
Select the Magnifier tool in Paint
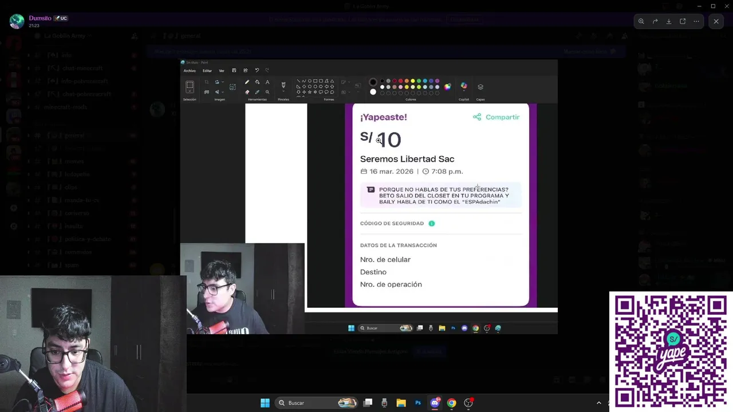pyautogui.click(x=267, y=92)
